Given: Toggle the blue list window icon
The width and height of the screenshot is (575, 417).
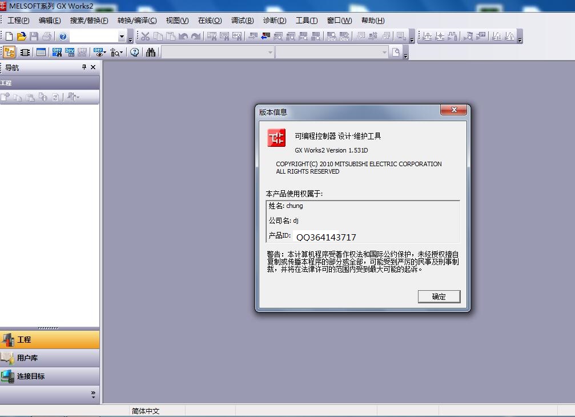Looking at the screenshot, I should point(41,53).
